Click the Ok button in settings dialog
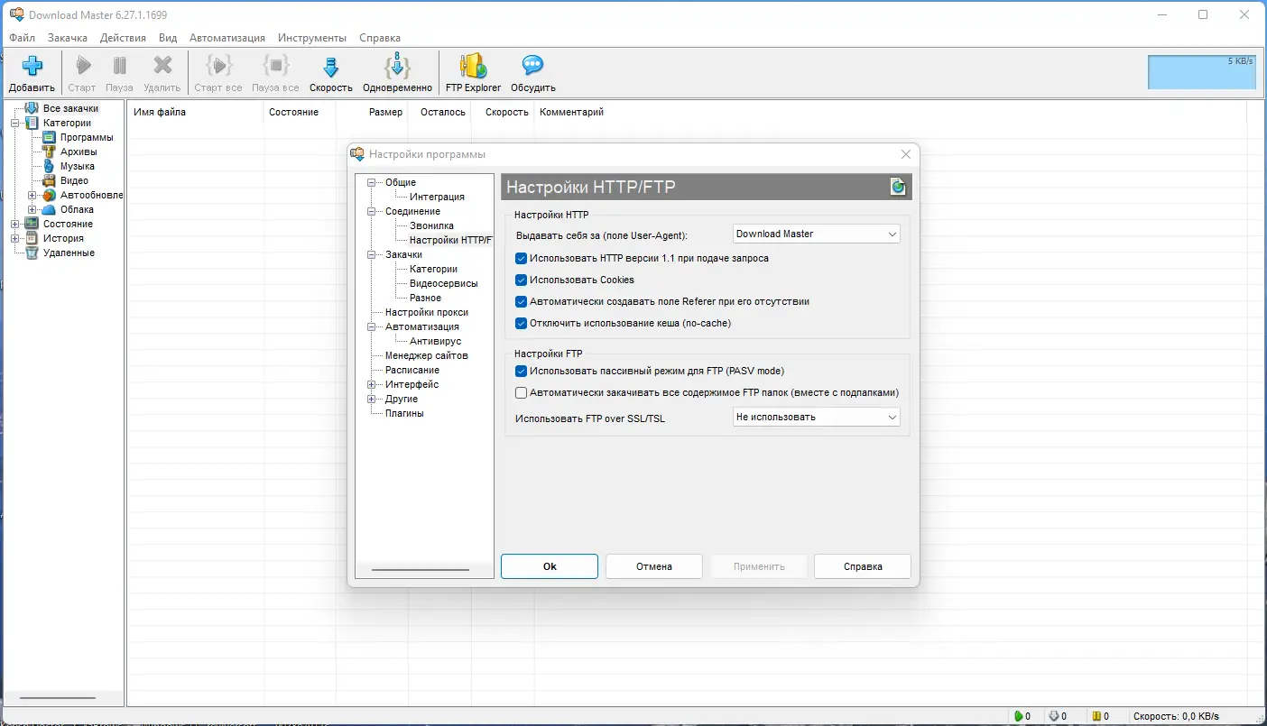1267x726 pixels. click(x=550, y=566)
